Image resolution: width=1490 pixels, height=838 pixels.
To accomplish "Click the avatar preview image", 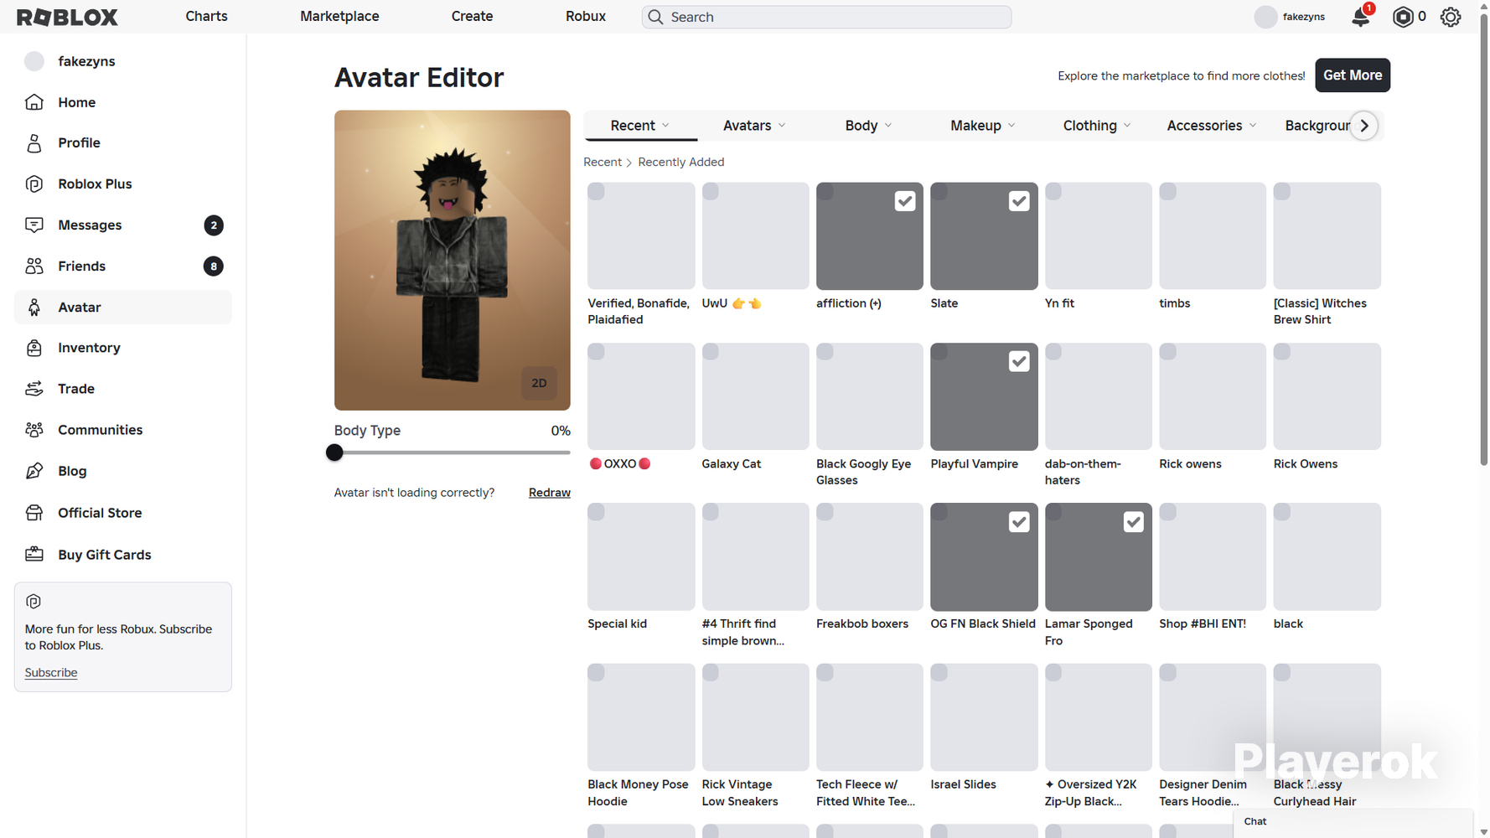I will pos(453,261).
